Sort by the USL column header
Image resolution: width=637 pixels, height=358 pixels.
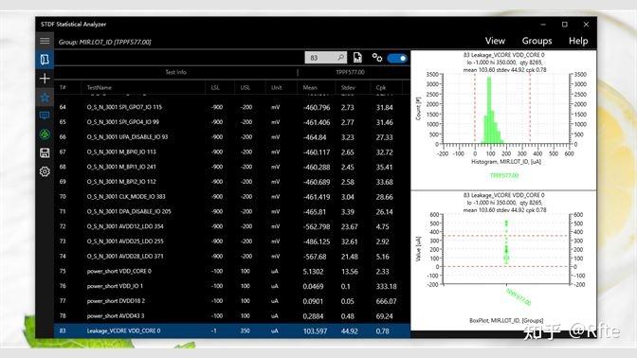[245, 88]
